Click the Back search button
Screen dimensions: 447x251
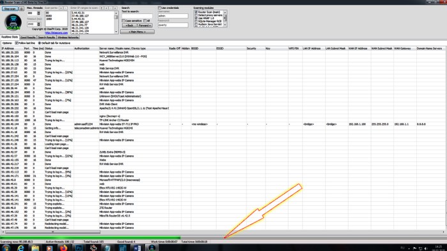pos(130,25)
